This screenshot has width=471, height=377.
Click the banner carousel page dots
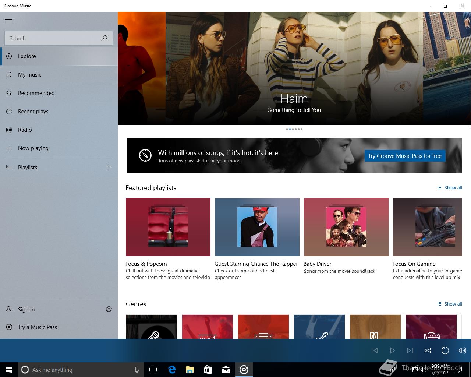(294, 129)
